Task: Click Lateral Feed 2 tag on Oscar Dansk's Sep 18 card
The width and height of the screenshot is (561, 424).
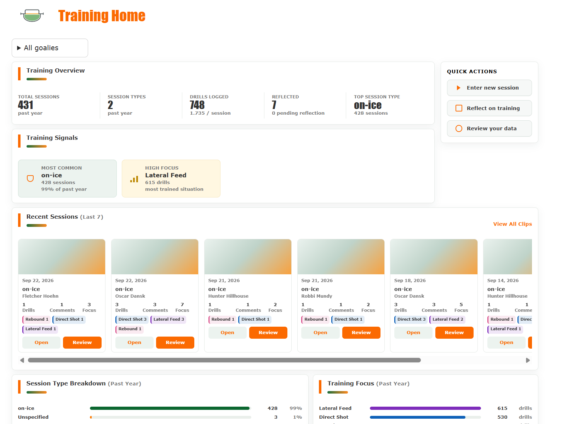Action: point(447,320)
